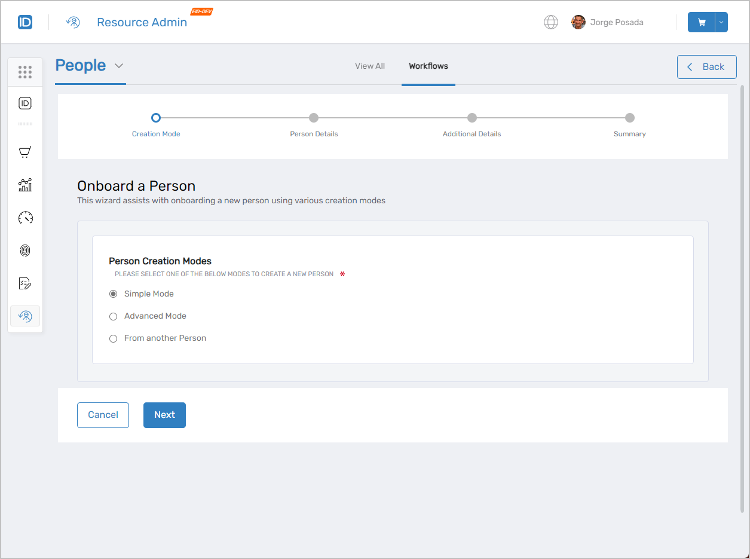Open the apps grid menu
Viewport: 750px width, 559px height.
25,72
